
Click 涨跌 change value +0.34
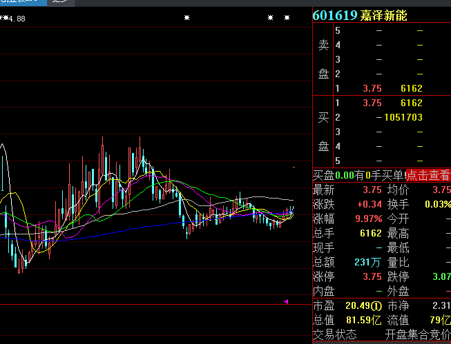click(x=370, y=204)
